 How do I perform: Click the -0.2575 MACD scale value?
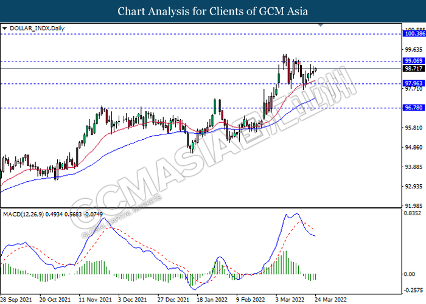point(413,290)
